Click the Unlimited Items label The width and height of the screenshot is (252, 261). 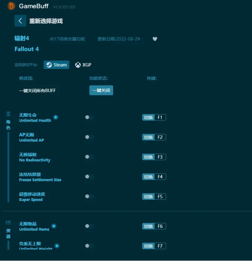[34, 229]
